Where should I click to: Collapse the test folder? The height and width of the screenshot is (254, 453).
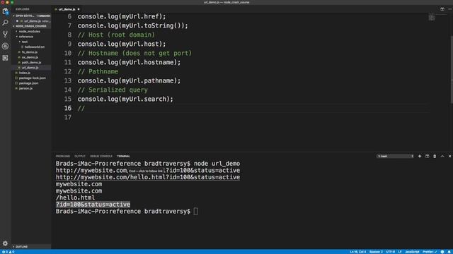coord(25,42)
